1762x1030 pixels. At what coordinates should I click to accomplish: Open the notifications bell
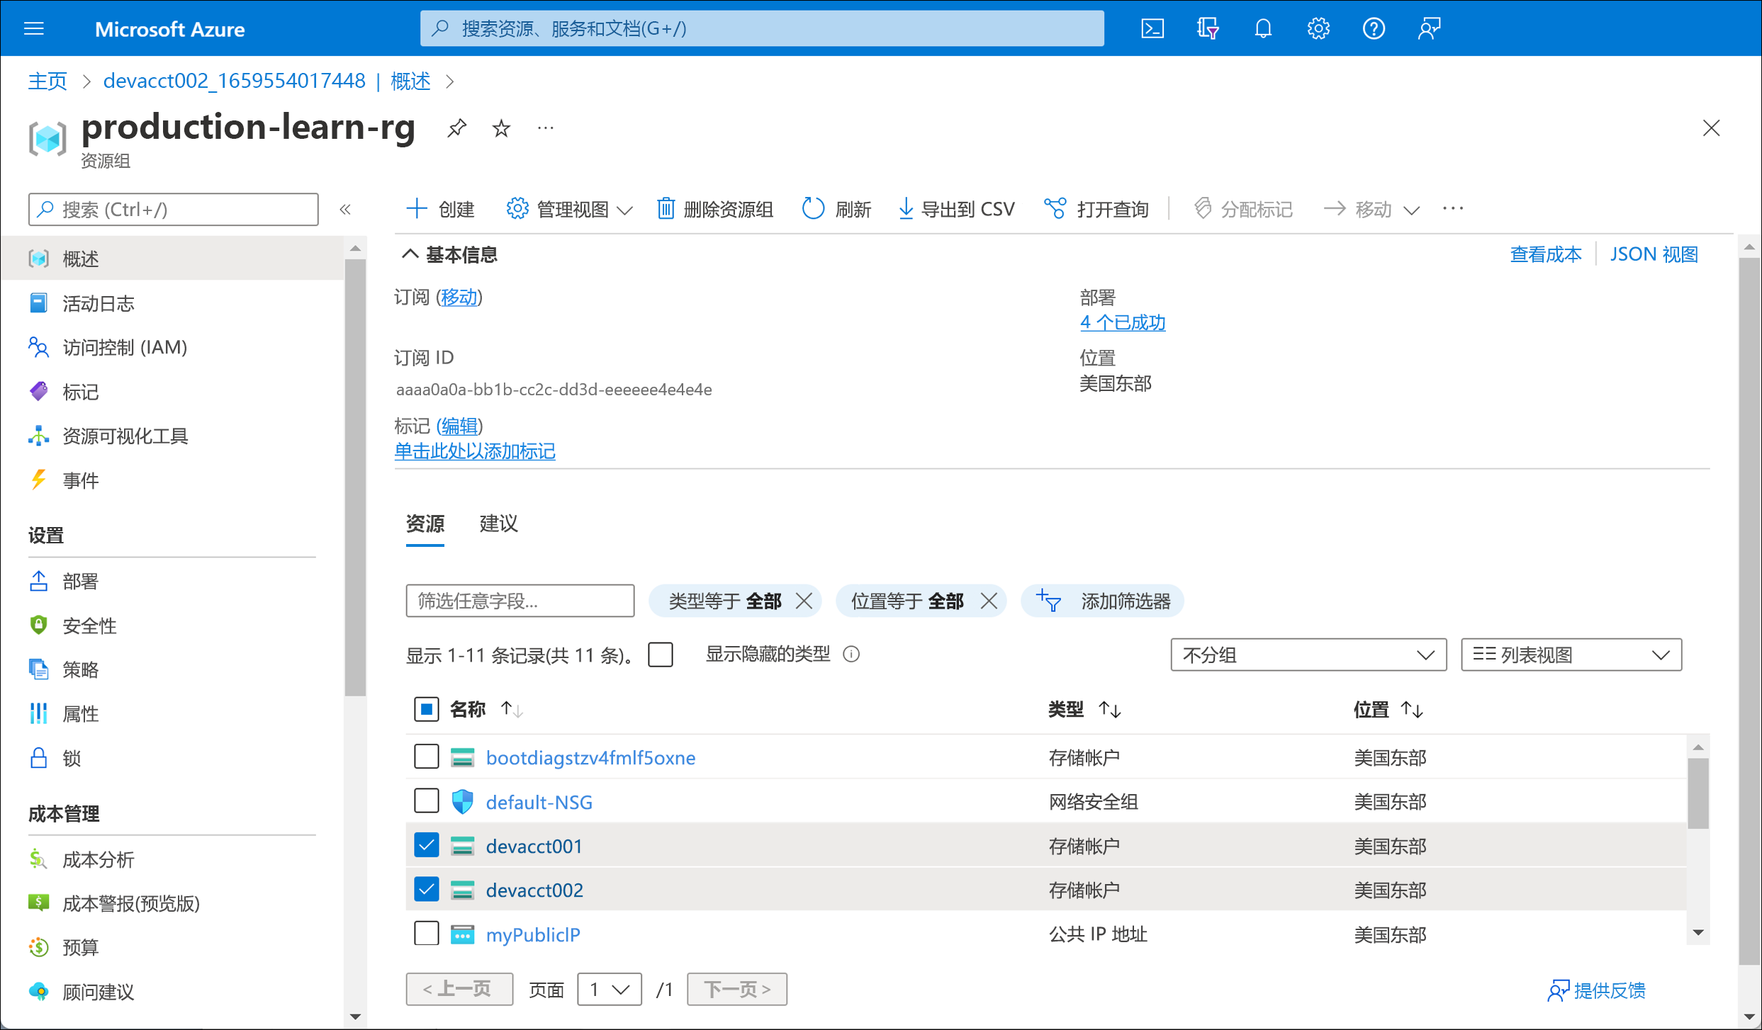(x=1263, y=28)
